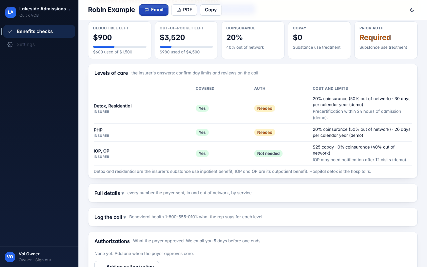
Task: Email Robin Example's benefits summary
Action: coord(154,10)
